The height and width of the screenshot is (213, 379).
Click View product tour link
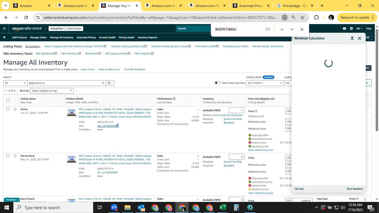coord(109,69)
